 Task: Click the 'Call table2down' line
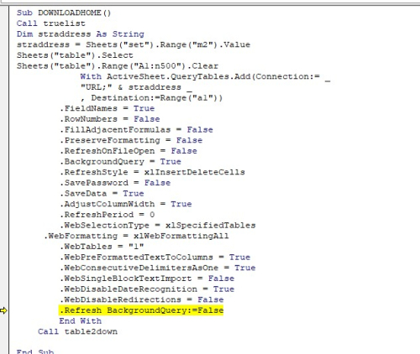point(78,331)
